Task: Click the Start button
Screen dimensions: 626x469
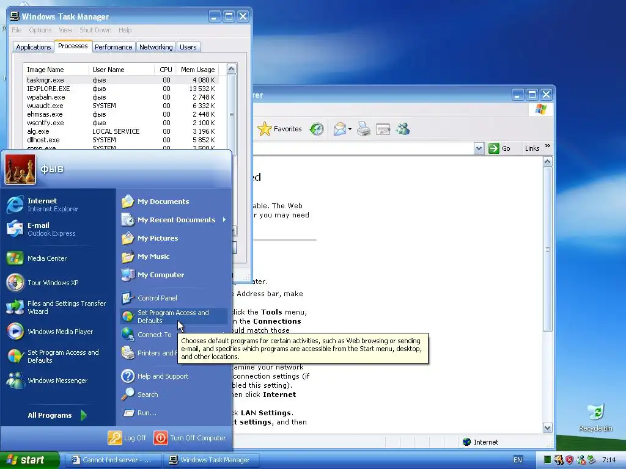Action: (x=29, y=460)
